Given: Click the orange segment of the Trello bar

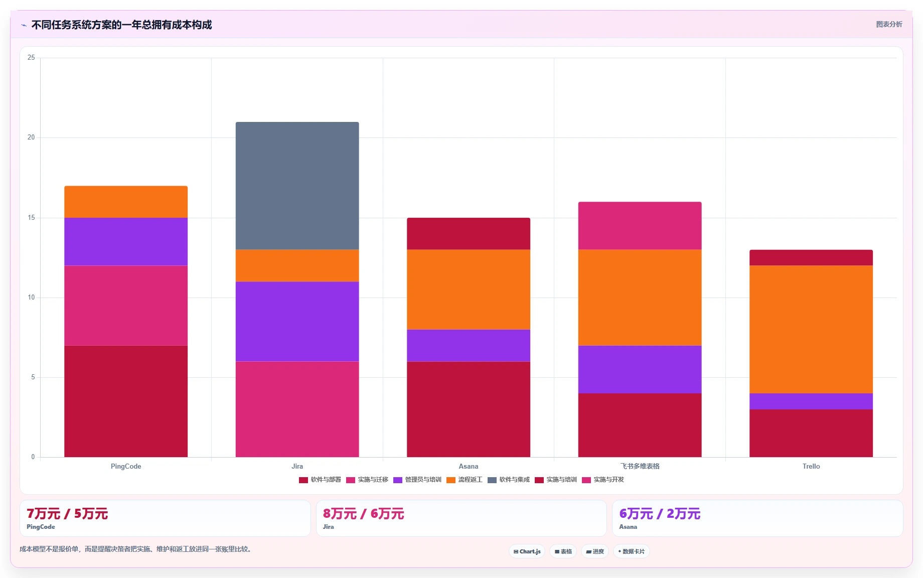Looking at the screenshot, I should pyautogui.click(x=811, y=330).
